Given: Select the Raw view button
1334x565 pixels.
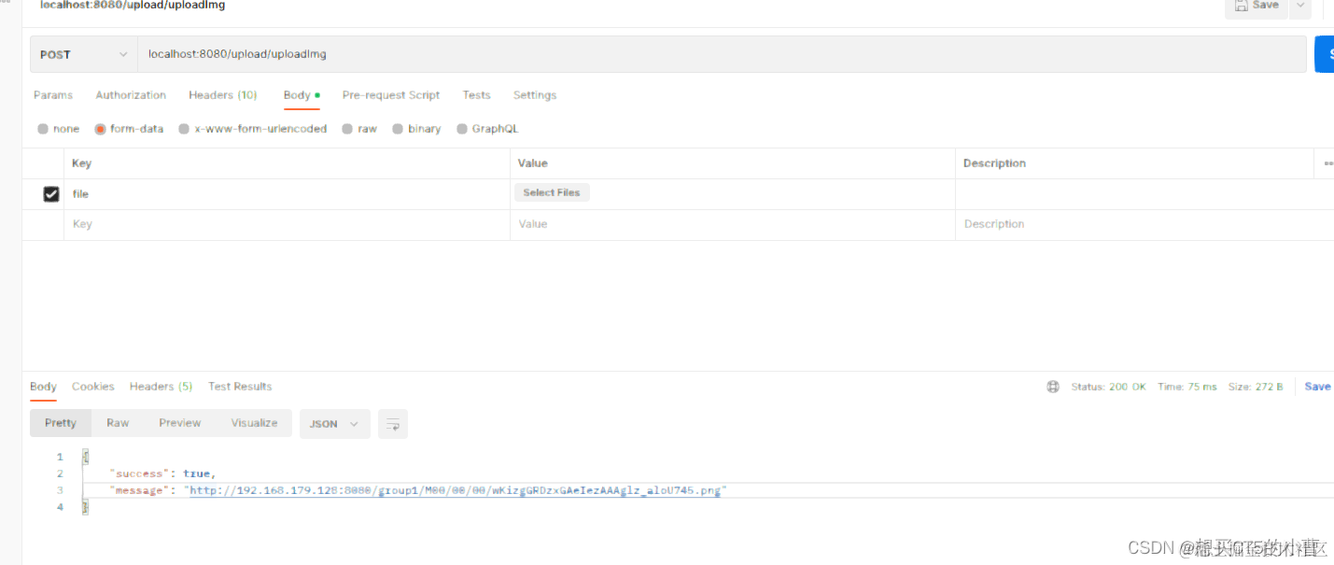Looking at the screenshot, I should tap(118, 423).
